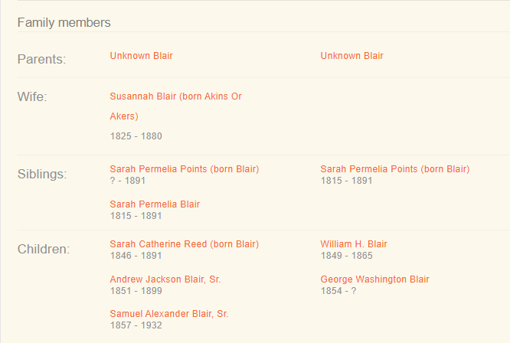Viewport: 510px width, 343px height.
Task: Click the 1854 - ? dates under George
Action: pyautogui.click(x=338, y=291)
